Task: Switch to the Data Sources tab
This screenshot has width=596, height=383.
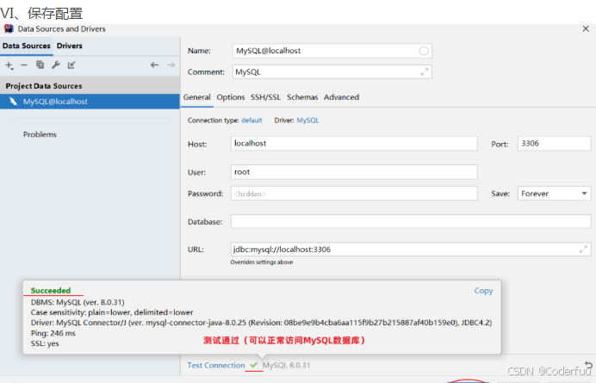Action: coord(26,46)
